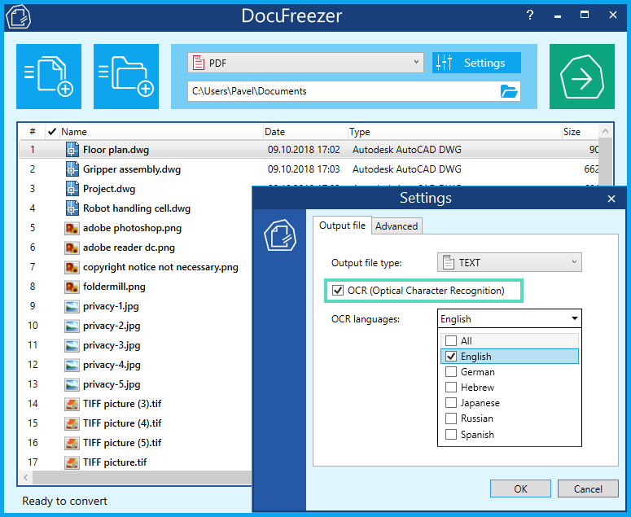
Task: Sort file list by Name column
Action: [161, 132]
